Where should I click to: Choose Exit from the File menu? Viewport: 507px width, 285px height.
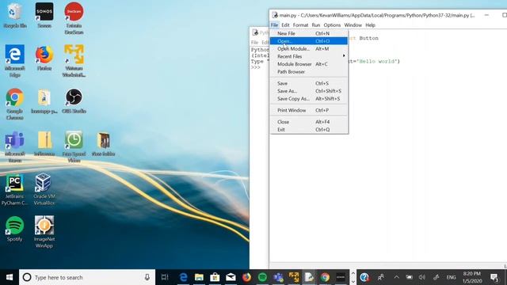[309, 130]
